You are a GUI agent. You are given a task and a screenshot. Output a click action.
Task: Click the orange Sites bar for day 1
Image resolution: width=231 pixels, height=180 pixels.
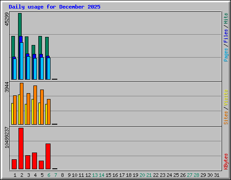tap(15, 110)
